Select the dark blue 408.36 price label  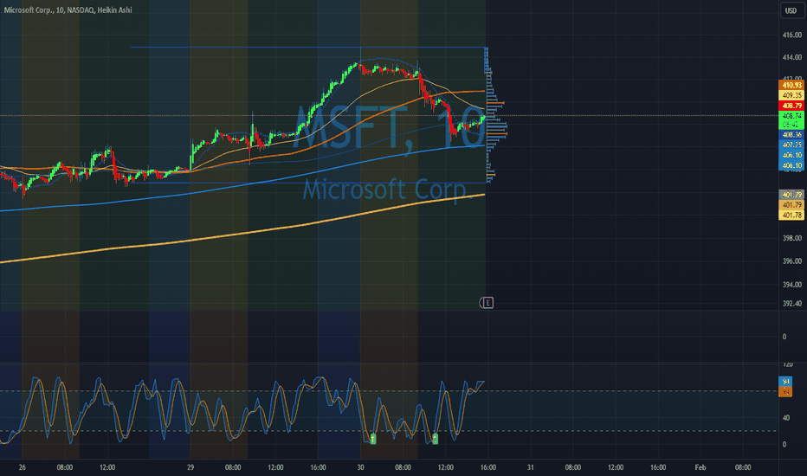(791, 135)
